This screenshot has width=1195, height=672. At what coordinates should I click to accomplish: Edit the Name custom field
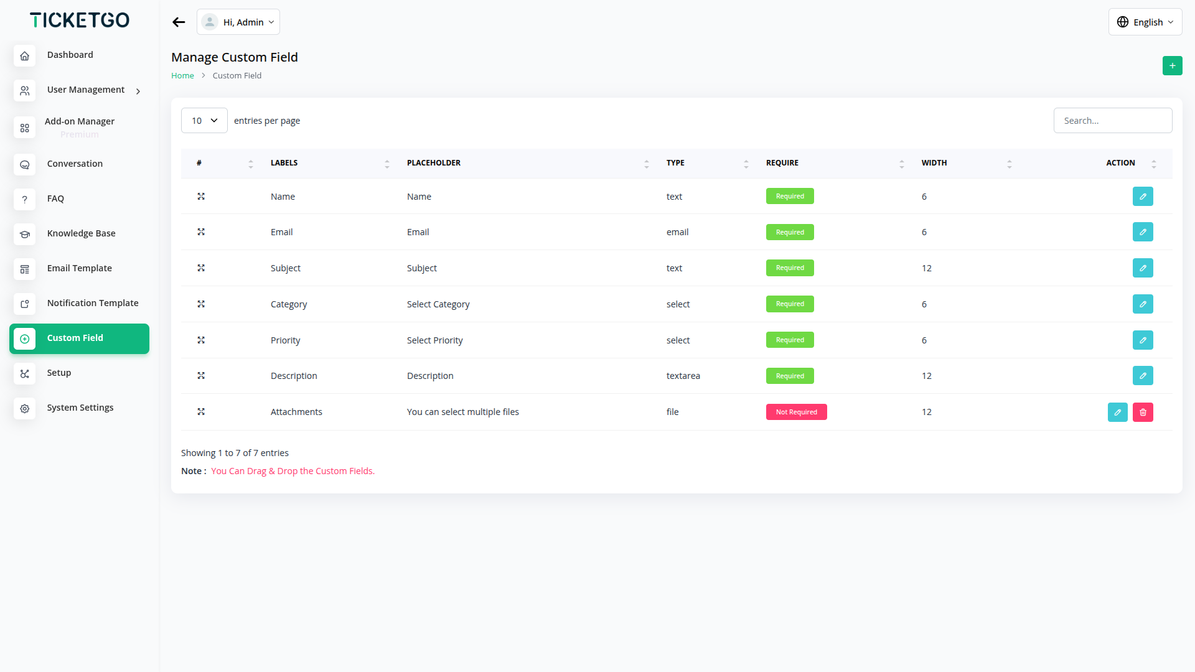coord(1143,197)
